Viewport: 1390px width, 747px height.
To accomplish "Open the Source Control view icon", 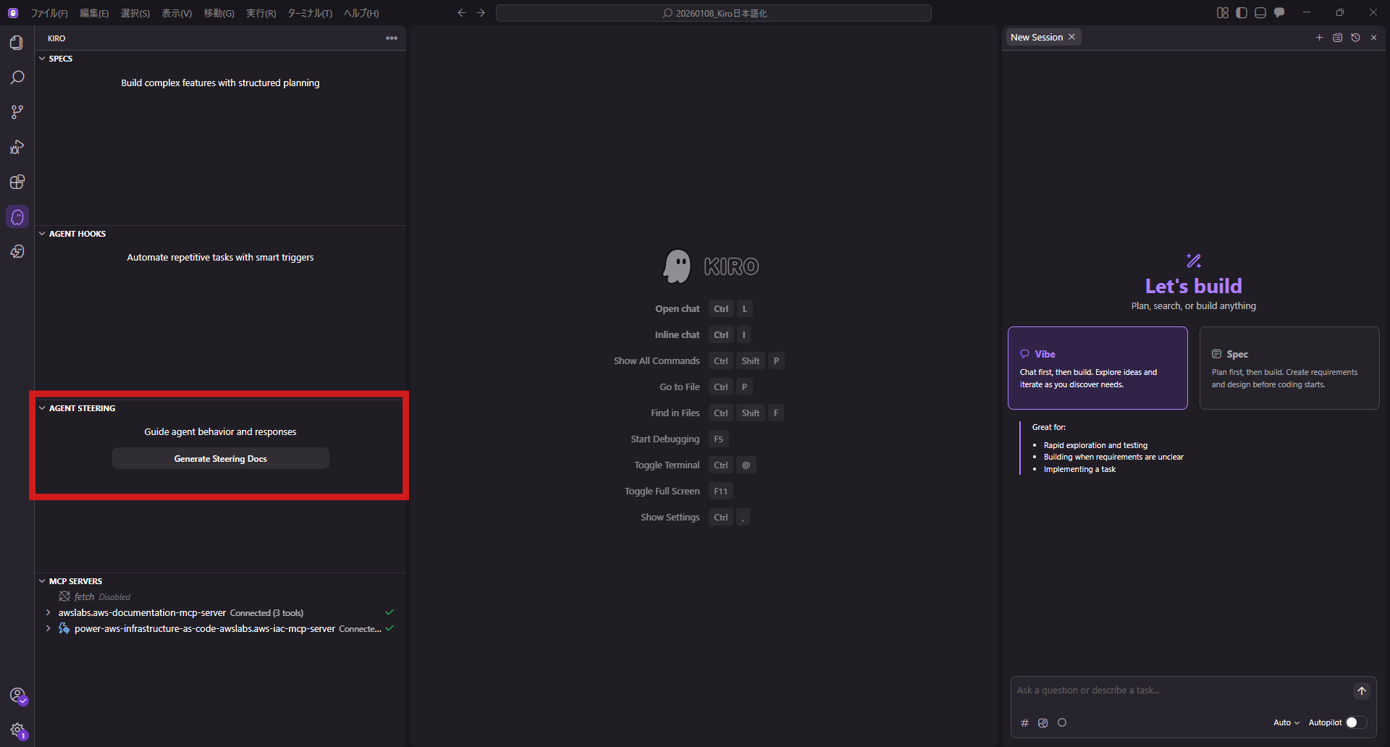I will pyautogui.click(x=17, y=112).
